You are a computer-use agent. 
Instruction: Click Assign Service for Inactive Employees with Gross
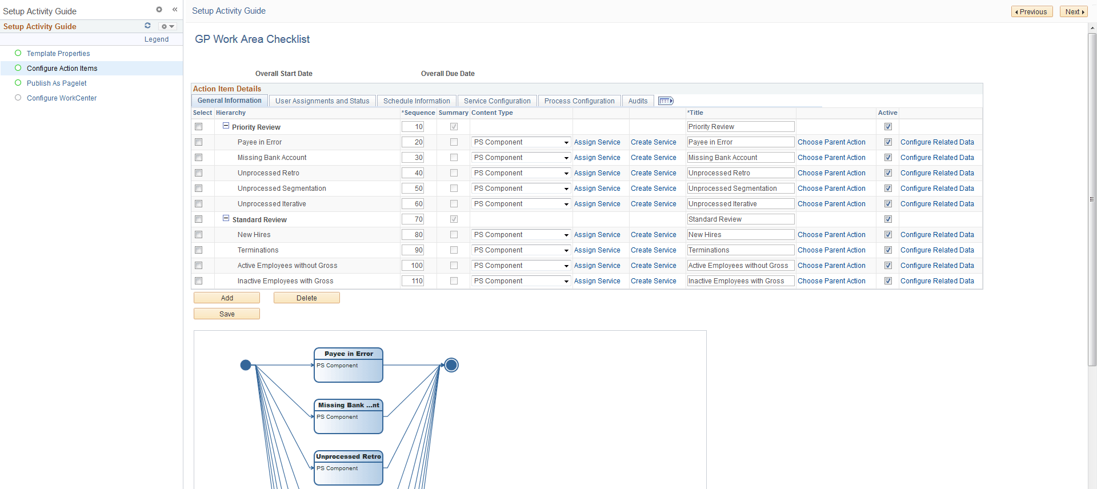[597, 281]
